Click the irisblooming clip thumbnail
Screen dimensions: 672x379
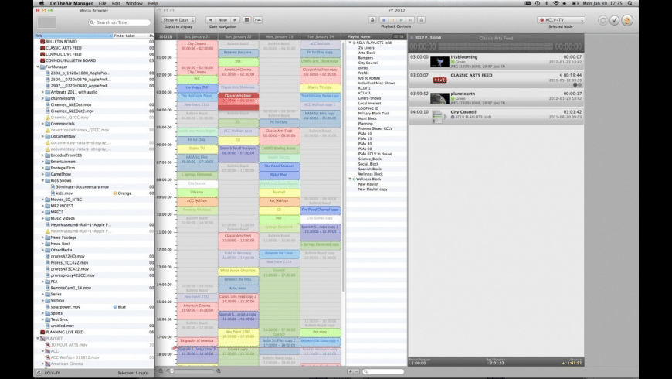pos(440,62)
